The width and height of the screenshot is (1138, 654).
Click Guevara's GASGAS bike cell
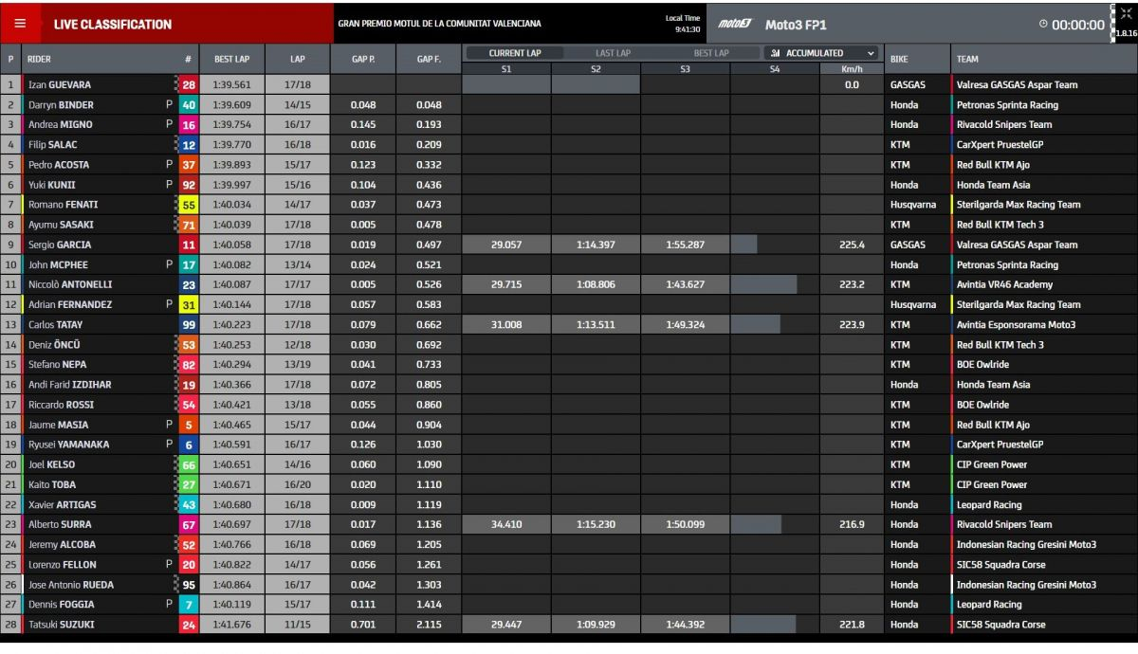pos(908,85)
